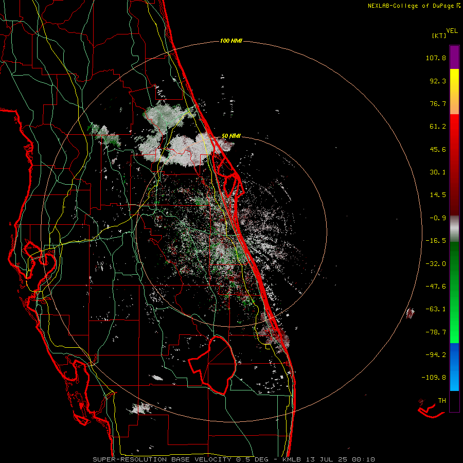Select the -78.7 velocity scale value
The image size is (463, 463).
pyautogui.click(x=436, y=332)
